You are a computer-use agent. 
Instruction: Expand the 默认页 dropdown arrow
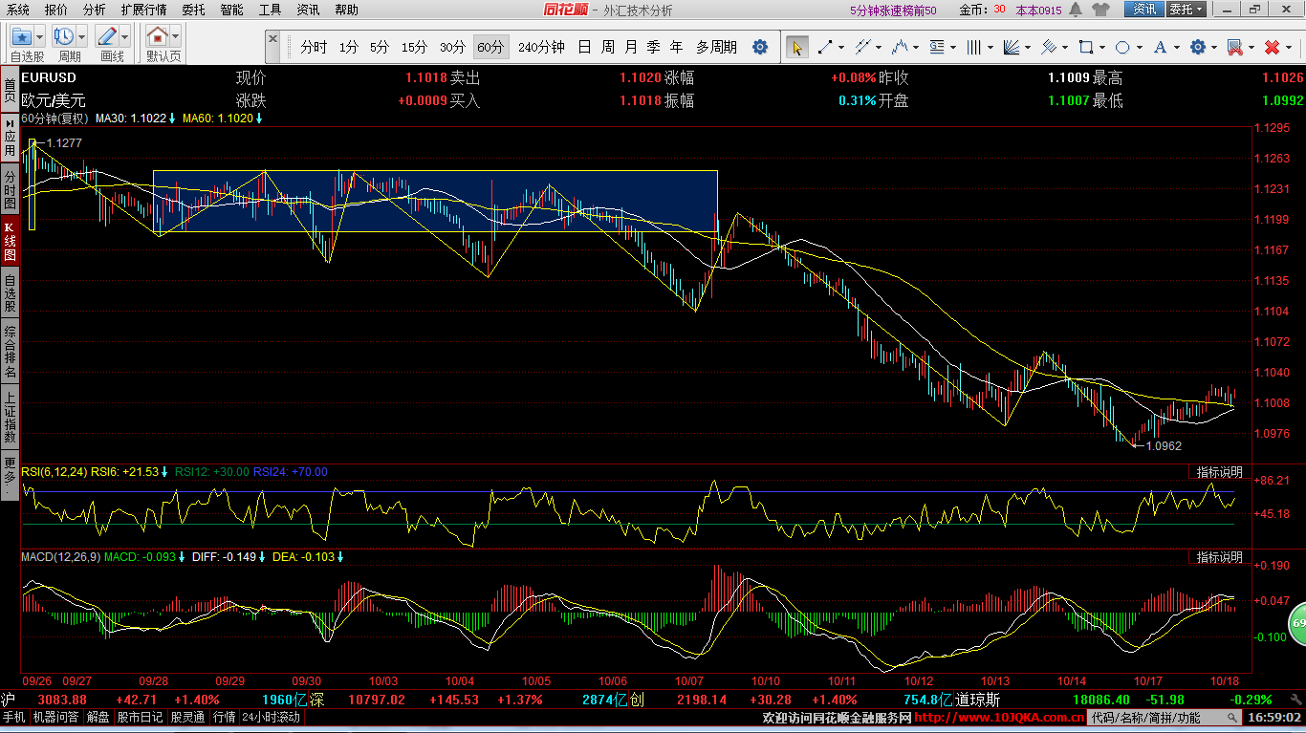point(176,37)
